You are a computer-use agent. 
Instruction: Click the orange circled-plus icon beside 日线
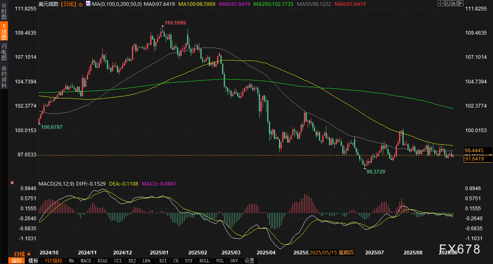[x=81, y=4]
